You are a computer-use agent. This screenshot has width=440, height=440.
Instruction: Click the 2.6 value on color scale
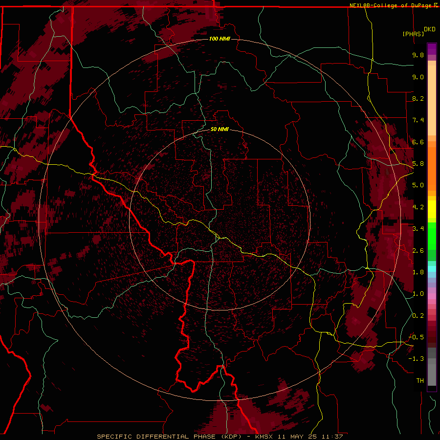click(418, 251)
